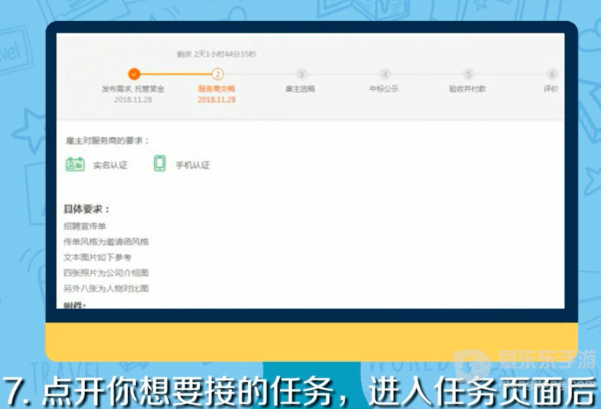The image size is (601, 409).
Task: Select the 验收并付款 step label
Action: (x=467, y=89)
